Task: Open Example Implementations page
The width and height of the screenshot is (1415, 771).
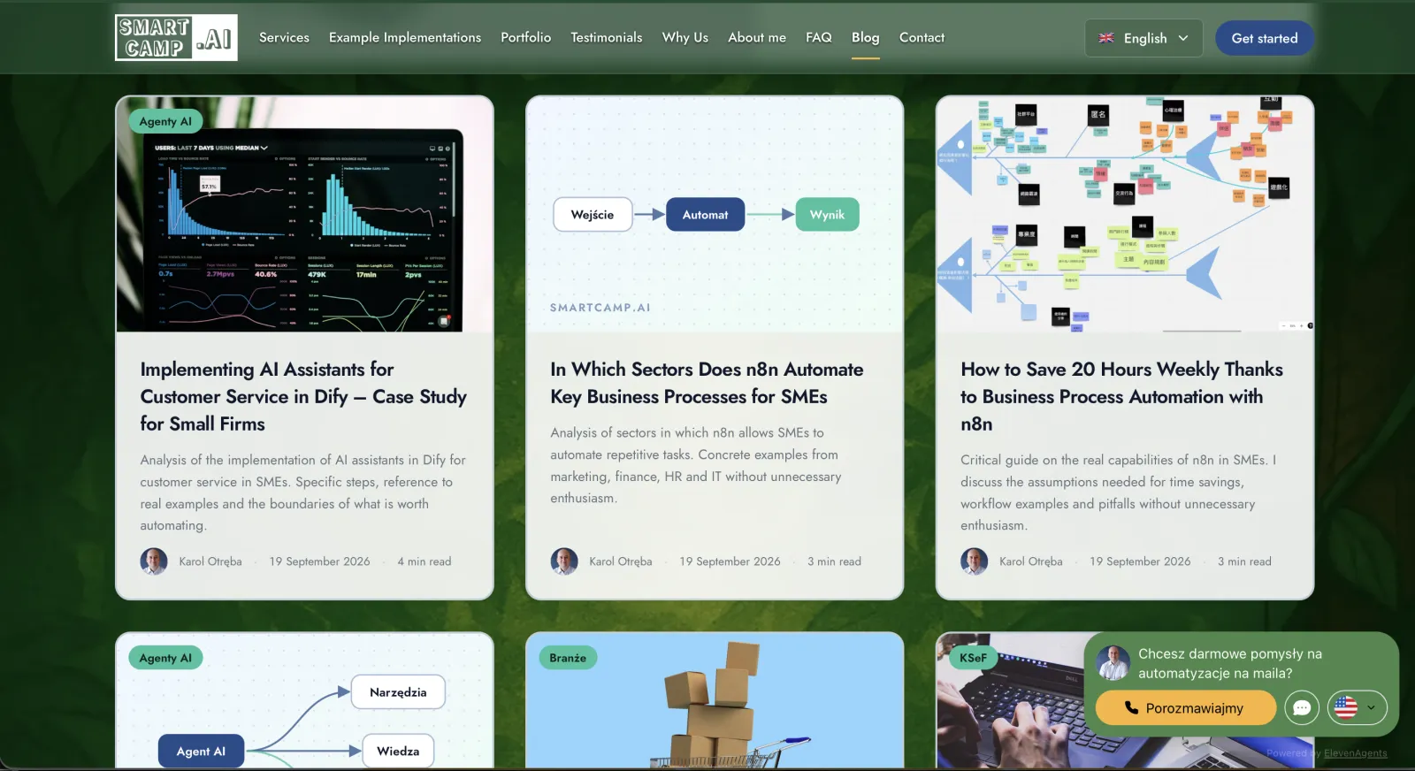Action: (x=405, y=37)
